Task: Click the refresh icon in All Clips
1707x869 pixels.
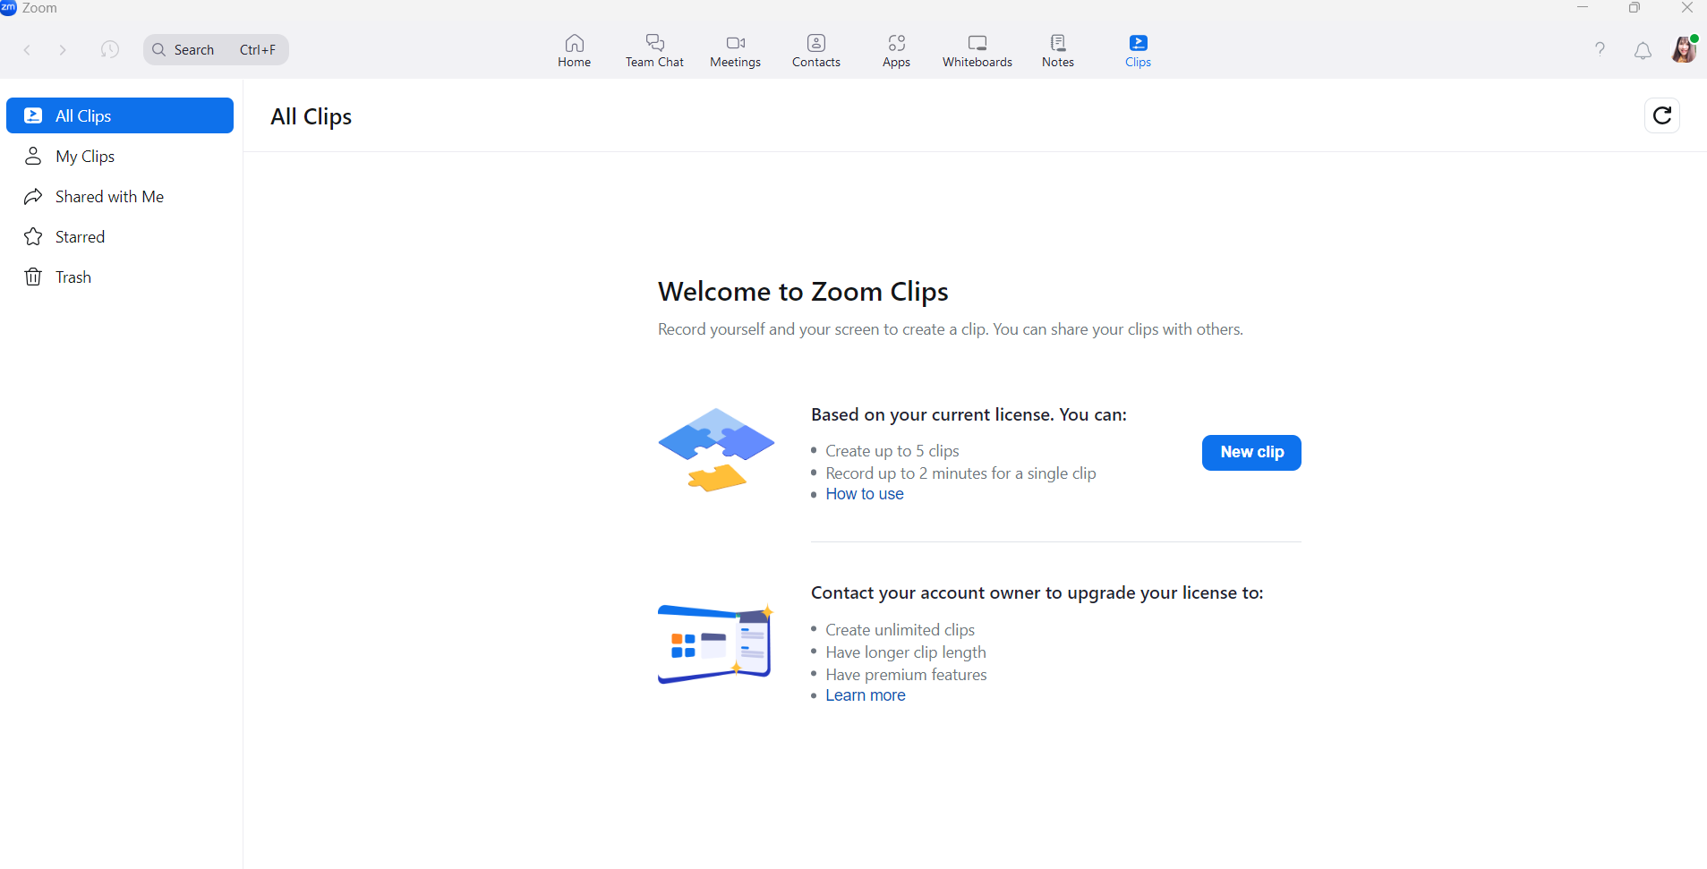Action: pos(1661,115)
